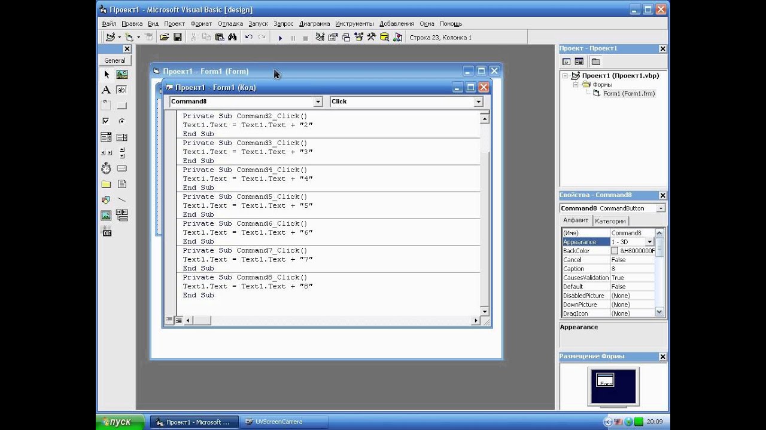This screenshot has width=766, height=430.
Task: Select the TextBox tool
Action: 122,90
